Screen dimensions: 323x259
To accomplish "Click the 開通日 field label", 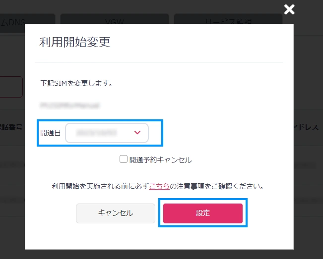I will click(x=51, y=133).
